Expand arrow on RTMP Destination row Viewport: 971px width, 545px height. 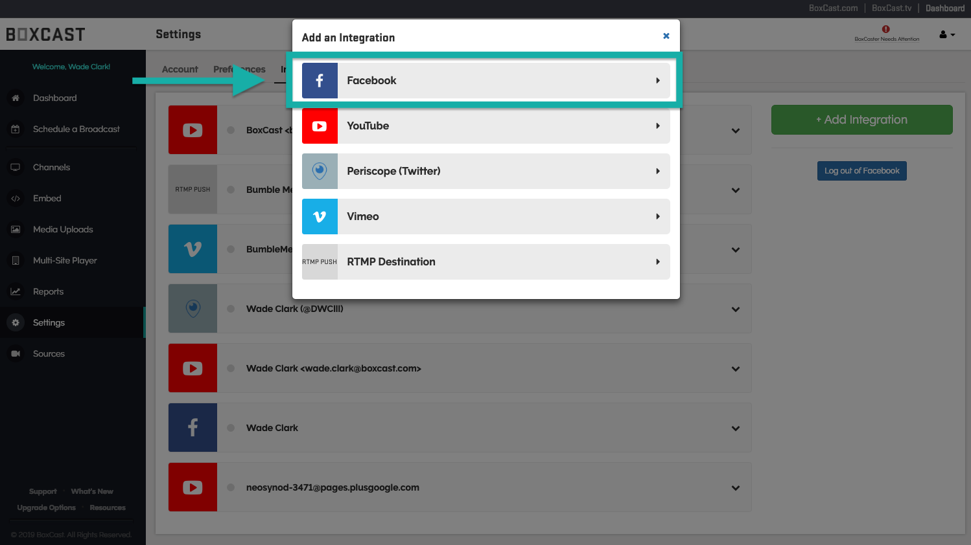pos(658,262)
